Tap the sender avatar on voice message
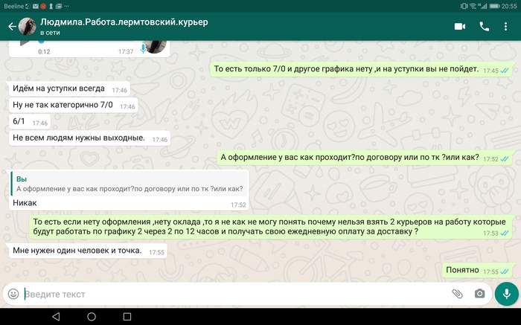 tap(155, 46)
